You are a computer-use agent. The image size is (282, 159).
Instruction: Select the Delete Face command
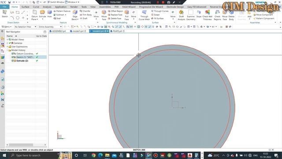115,19
